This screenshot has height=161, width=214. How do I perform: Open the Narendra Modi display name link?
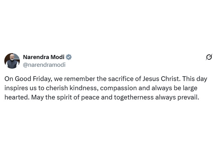44,57
